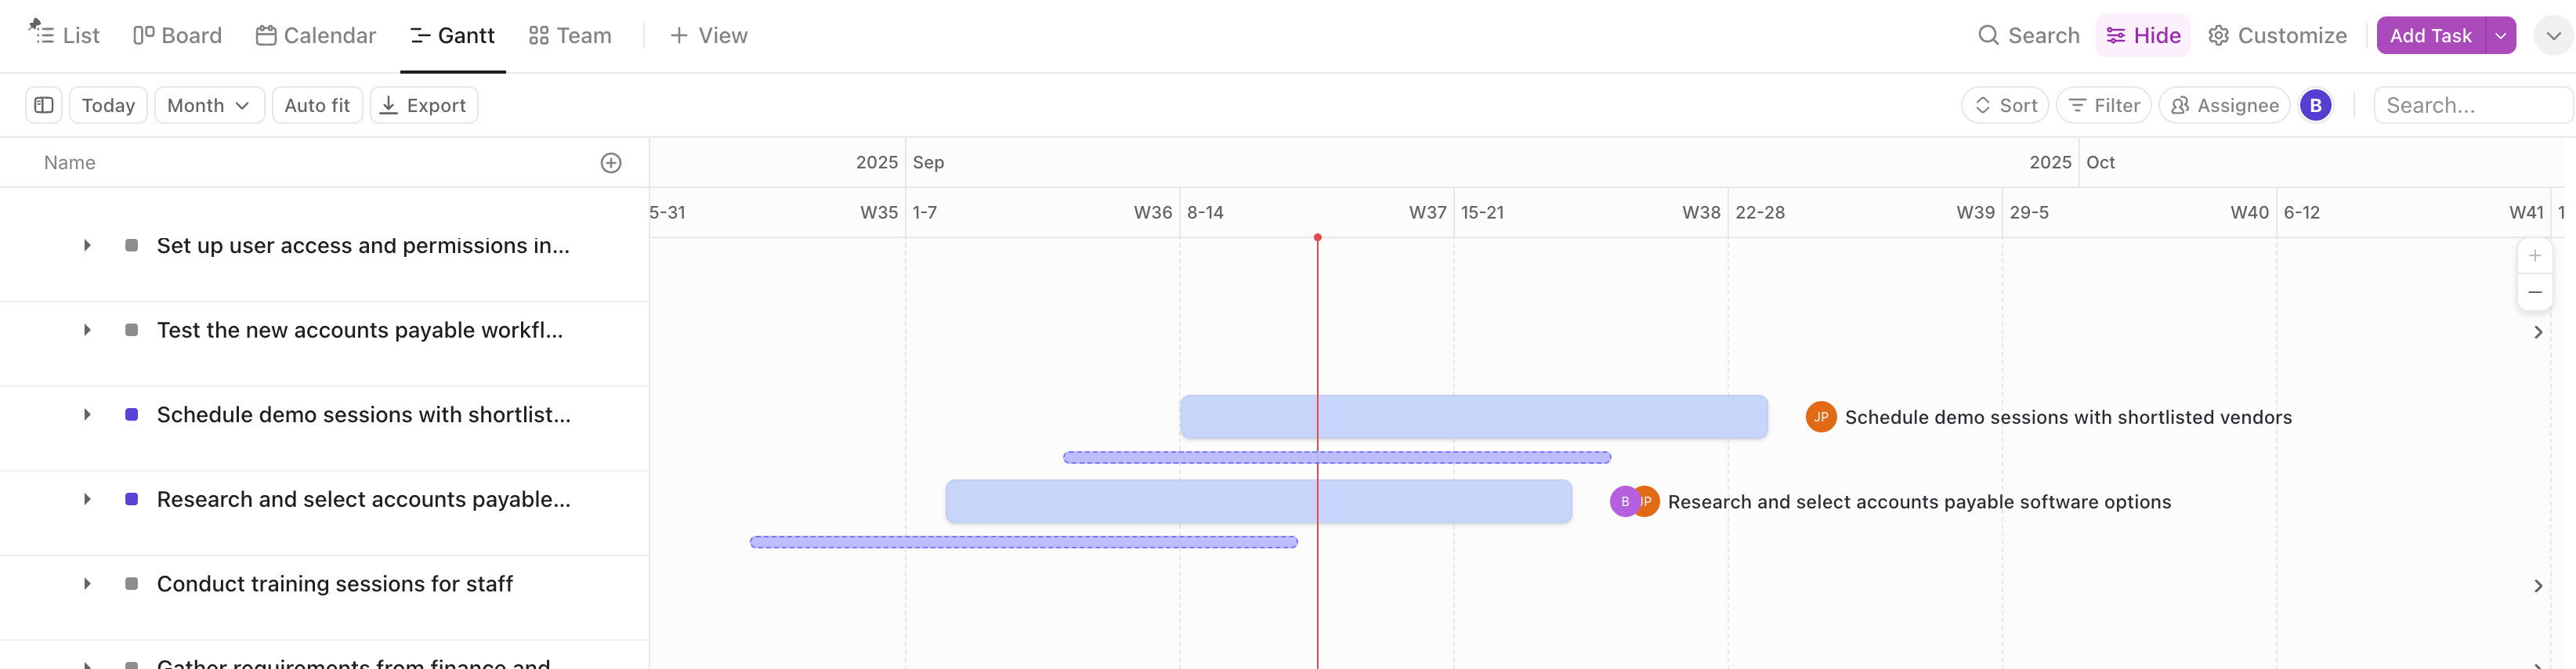Expand the Schedule demo sessions task row
This screenshot has height=669, width=2576.
coord(86,414)
